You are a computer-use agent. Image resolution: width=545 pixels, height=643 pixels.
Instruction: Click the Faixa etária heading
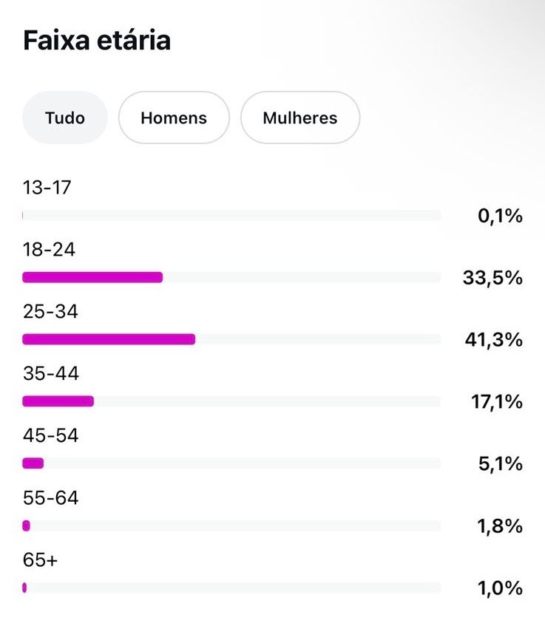tap(97, 41)
